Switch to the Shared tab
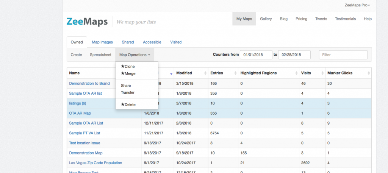 128,42
